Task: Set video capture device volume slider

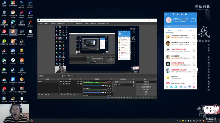Action: [x=94, y=92]
